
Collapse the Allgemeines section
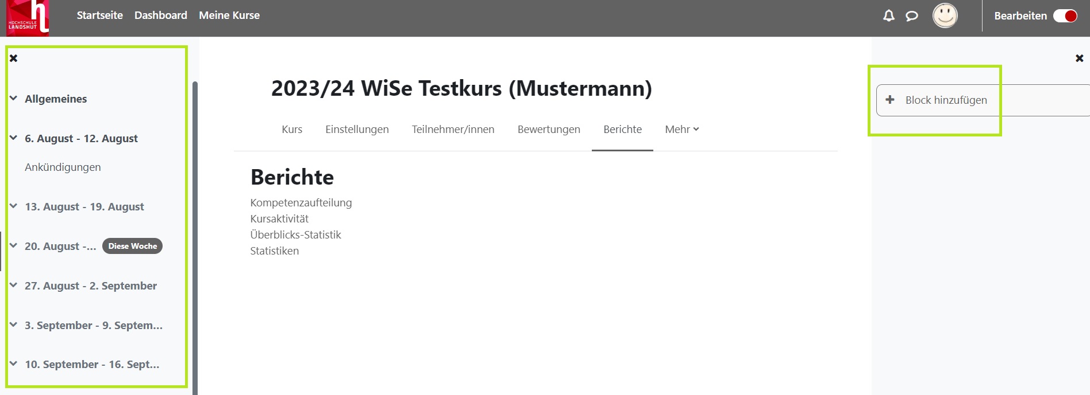(13, 98)
